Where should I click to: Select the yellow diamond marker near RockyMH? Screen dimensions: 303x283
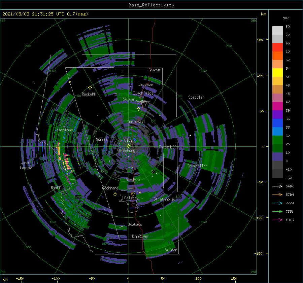click(x=90, y=88)
